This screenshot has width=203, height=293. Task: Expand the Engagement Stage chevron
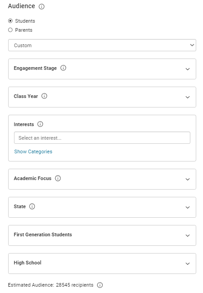[x=188, y=69]
